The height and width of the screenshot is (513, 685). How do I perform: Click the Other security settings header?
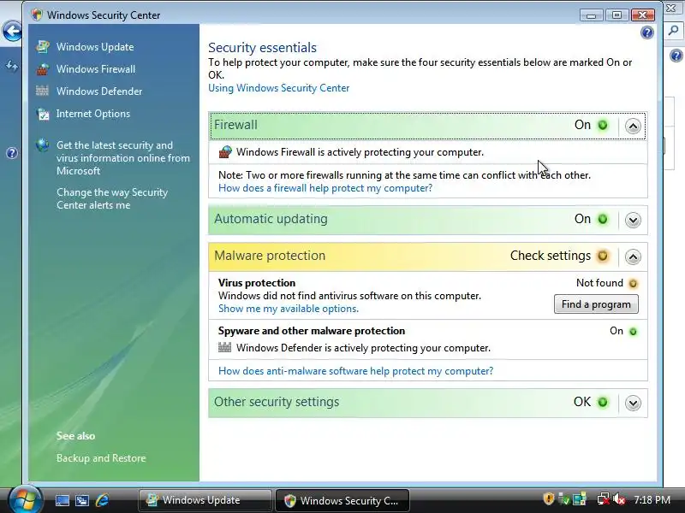(x=427, y=402)
